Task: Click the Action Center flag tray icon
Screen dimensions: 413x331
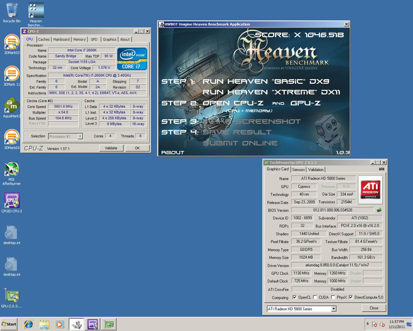Action: click(375, 324)
